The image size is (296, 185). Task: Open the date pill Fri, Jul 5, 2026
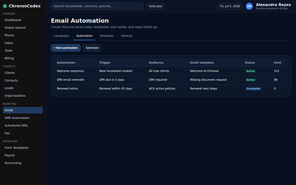[x=230, y=6]
